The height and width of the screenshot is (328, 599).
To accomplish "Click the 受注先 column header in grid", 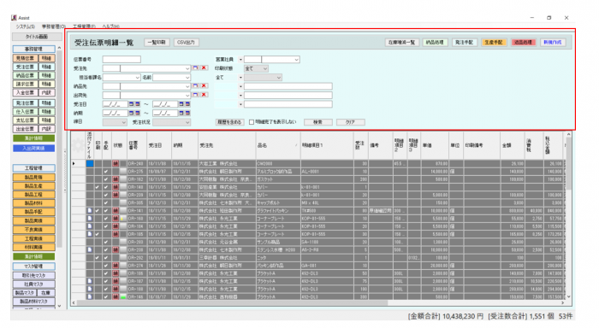I will pyautogui.click(x=227, y=145).
